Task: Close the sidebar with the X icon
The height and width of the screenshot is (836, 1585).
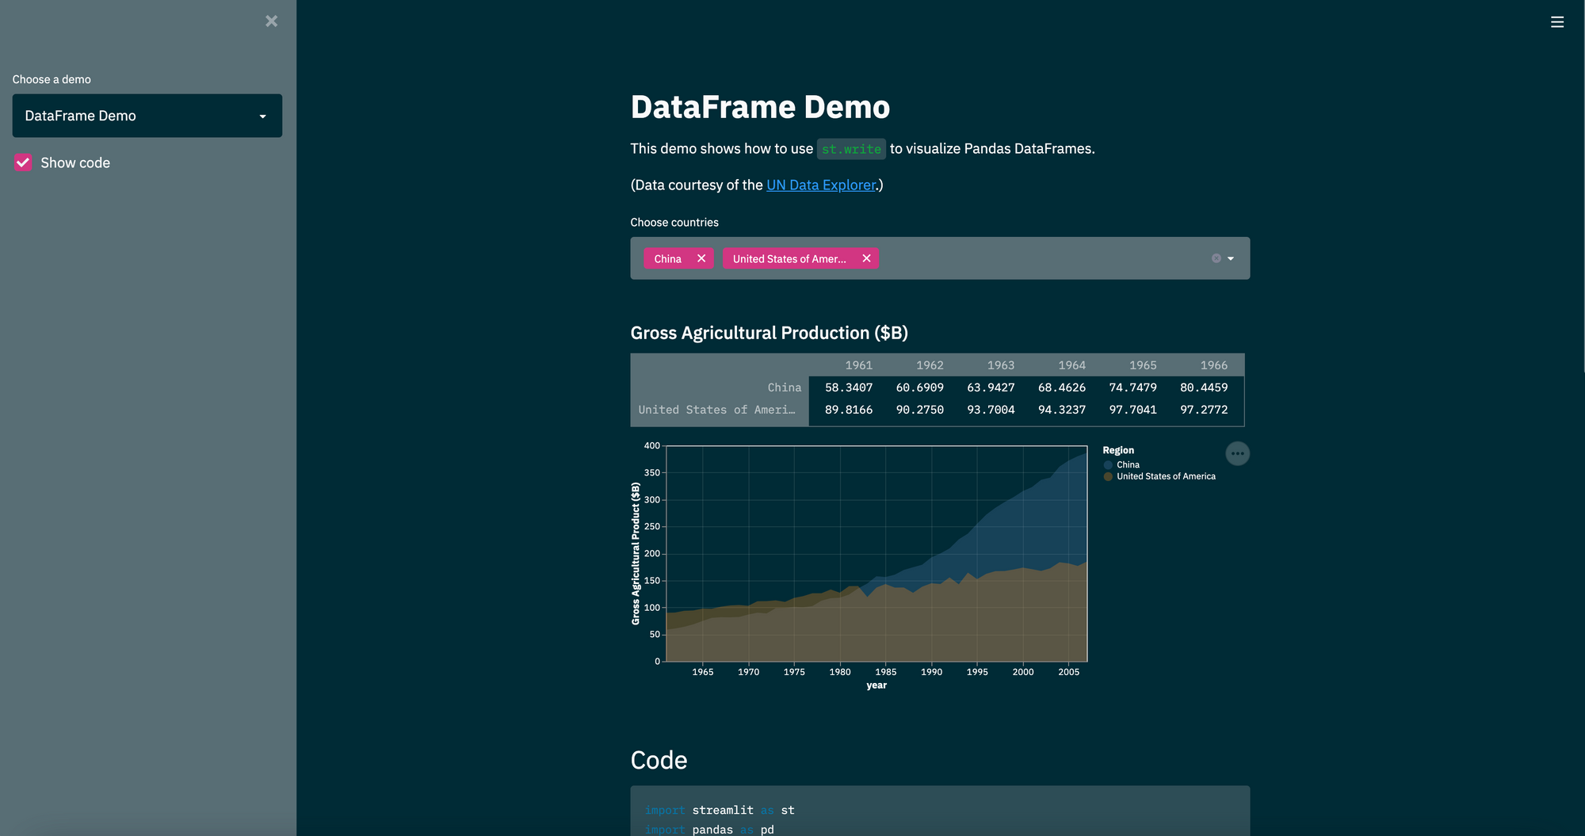Action: pyautogui.click(x=271, y=21)
